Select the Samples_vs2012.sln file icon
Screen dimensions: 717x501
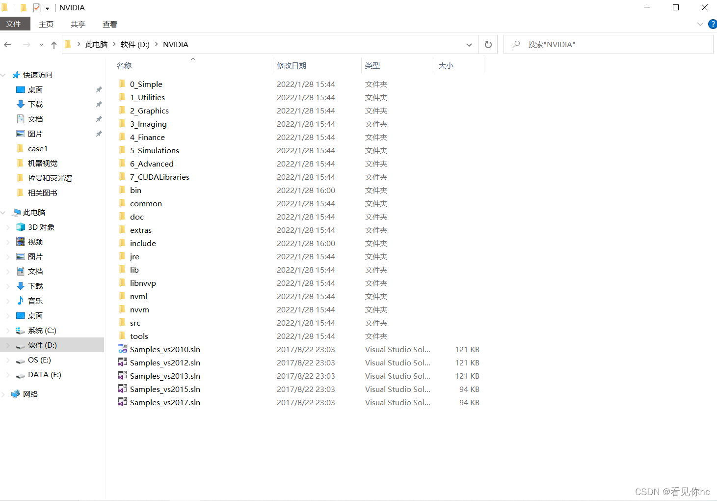(x=123, y=362)
